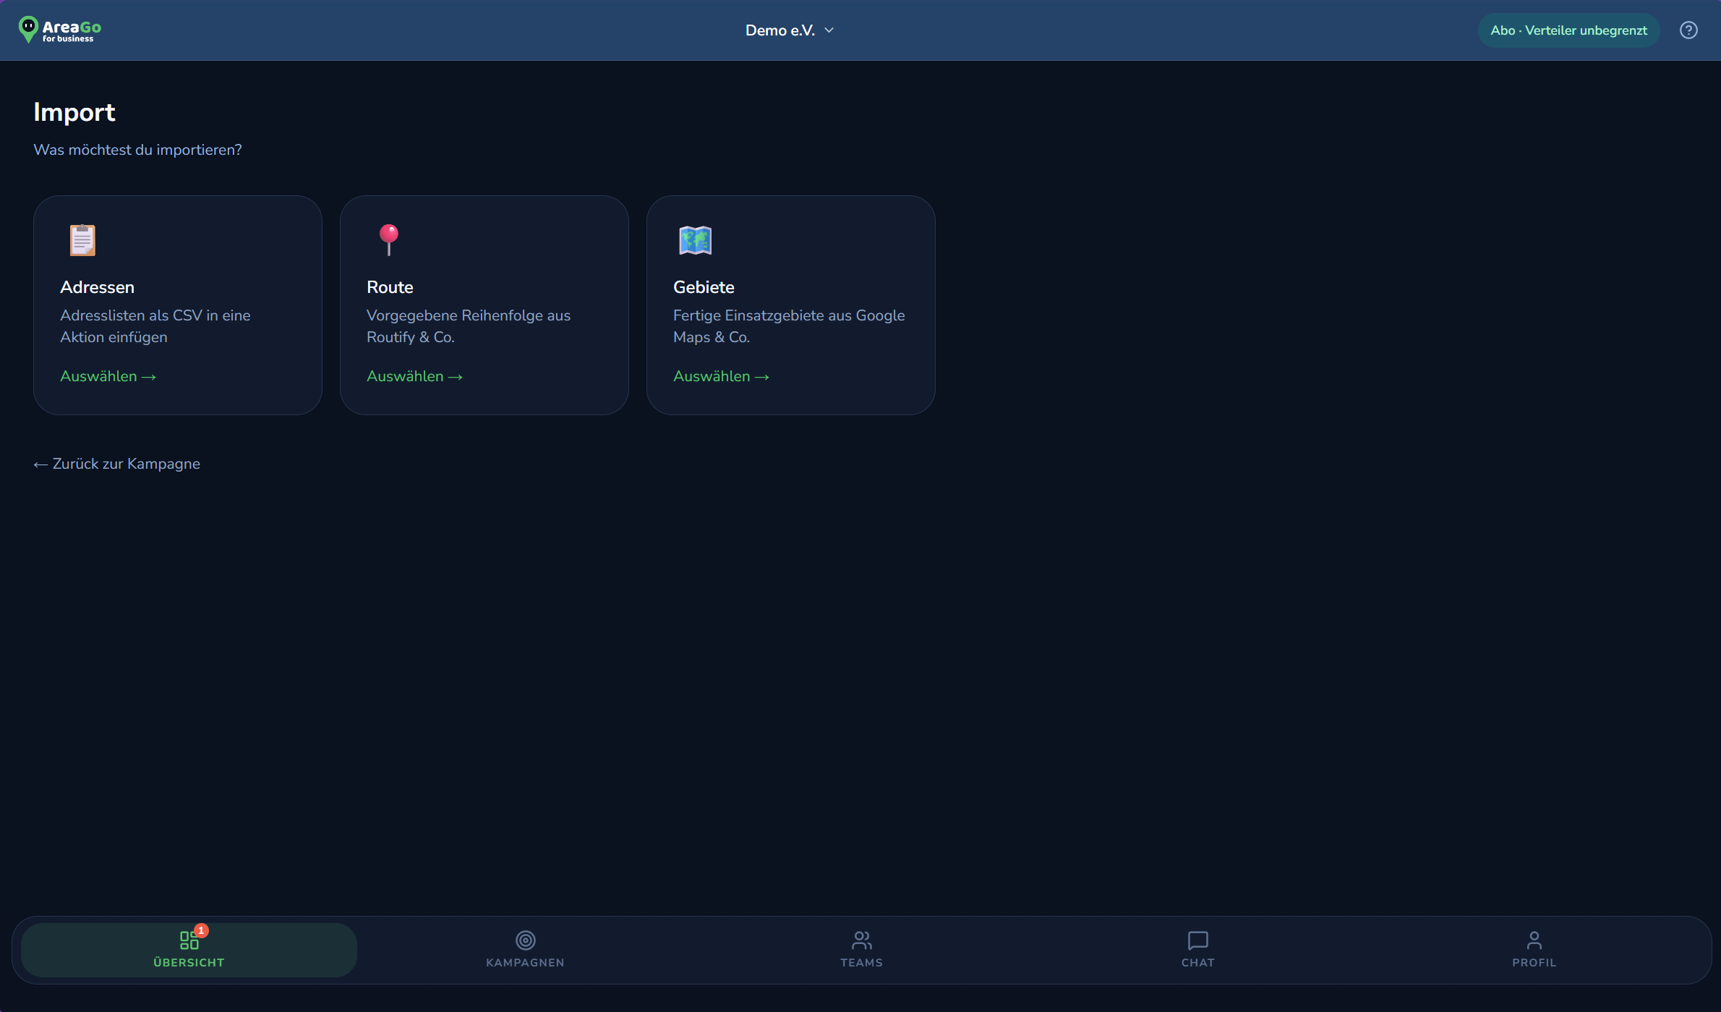Go back via Zurück zur Kampagne
1721x1012 pixels.
(116, 464)
